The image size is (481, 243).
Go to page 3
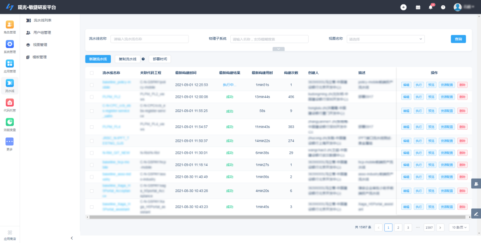(x=408, y=227)
